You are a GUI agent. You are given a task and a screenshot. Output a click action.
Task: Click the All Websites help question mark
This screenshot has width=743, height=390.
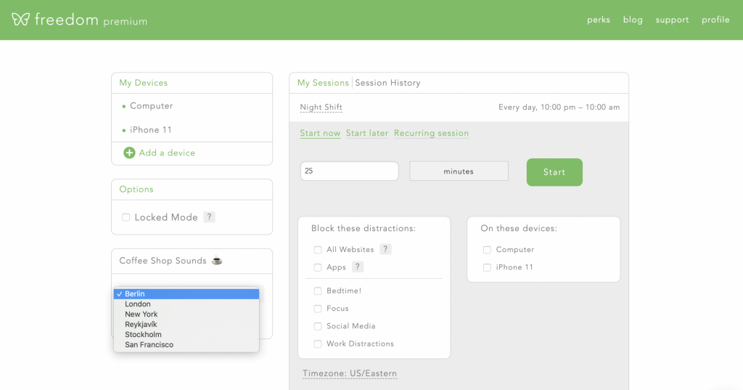pos(385,249)
